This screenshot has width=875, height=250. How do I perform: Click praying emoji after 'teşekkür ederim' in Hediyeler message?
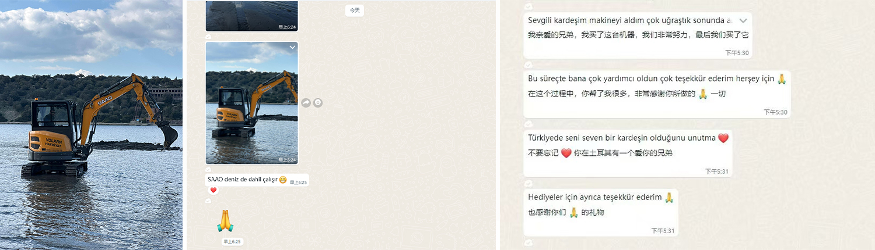(669, 198)
